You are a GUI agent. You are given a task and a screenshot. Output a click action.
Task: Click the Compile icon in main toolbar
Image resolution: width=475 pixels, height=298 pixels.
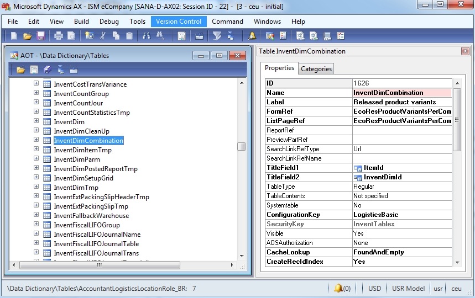[x=199, y=36]
